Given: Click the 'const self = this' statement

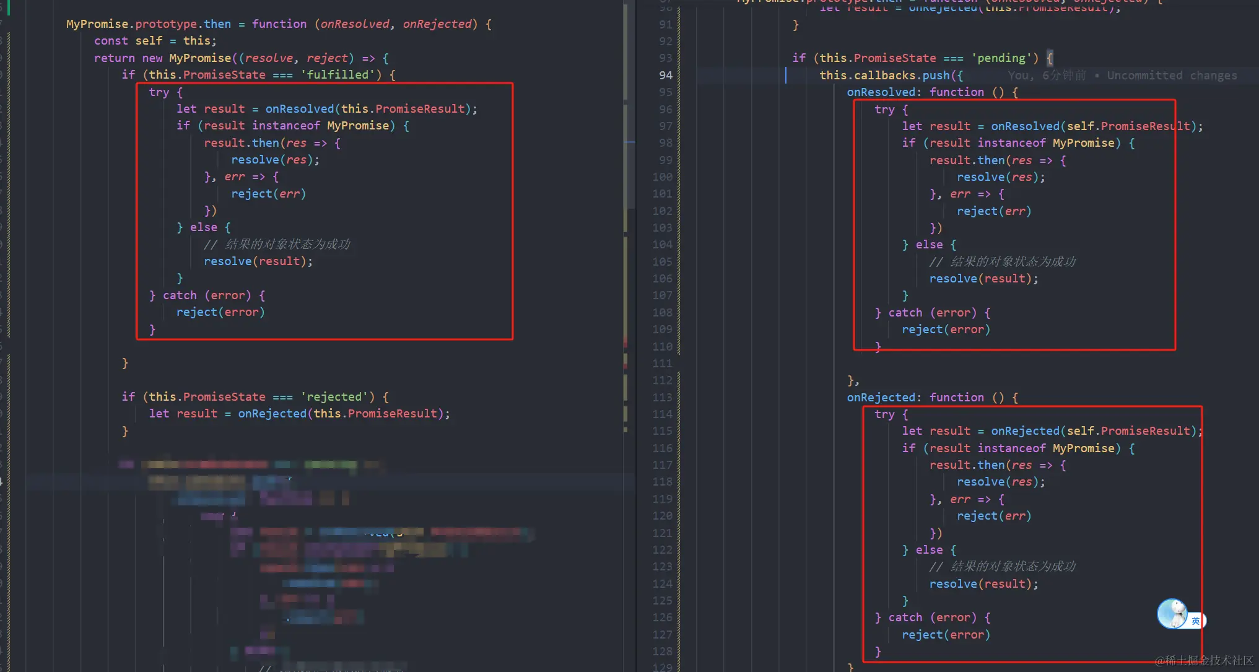Looking at the screenshot, I should pyautogui.click(x=155, y=41).
